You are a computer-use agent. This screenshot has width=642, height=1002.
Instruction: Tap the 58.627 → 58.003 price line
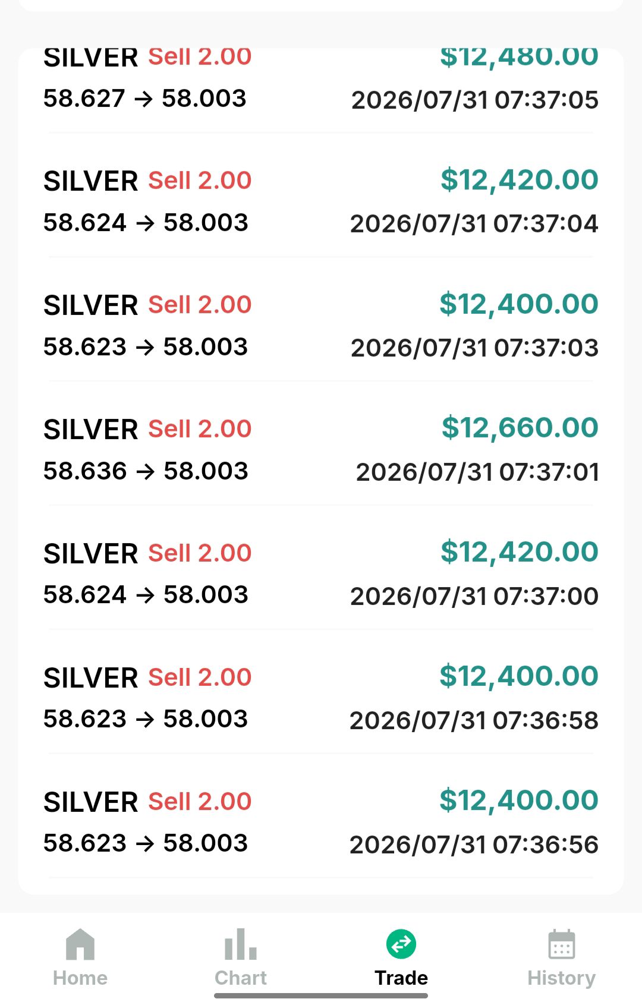coord(144,98)
